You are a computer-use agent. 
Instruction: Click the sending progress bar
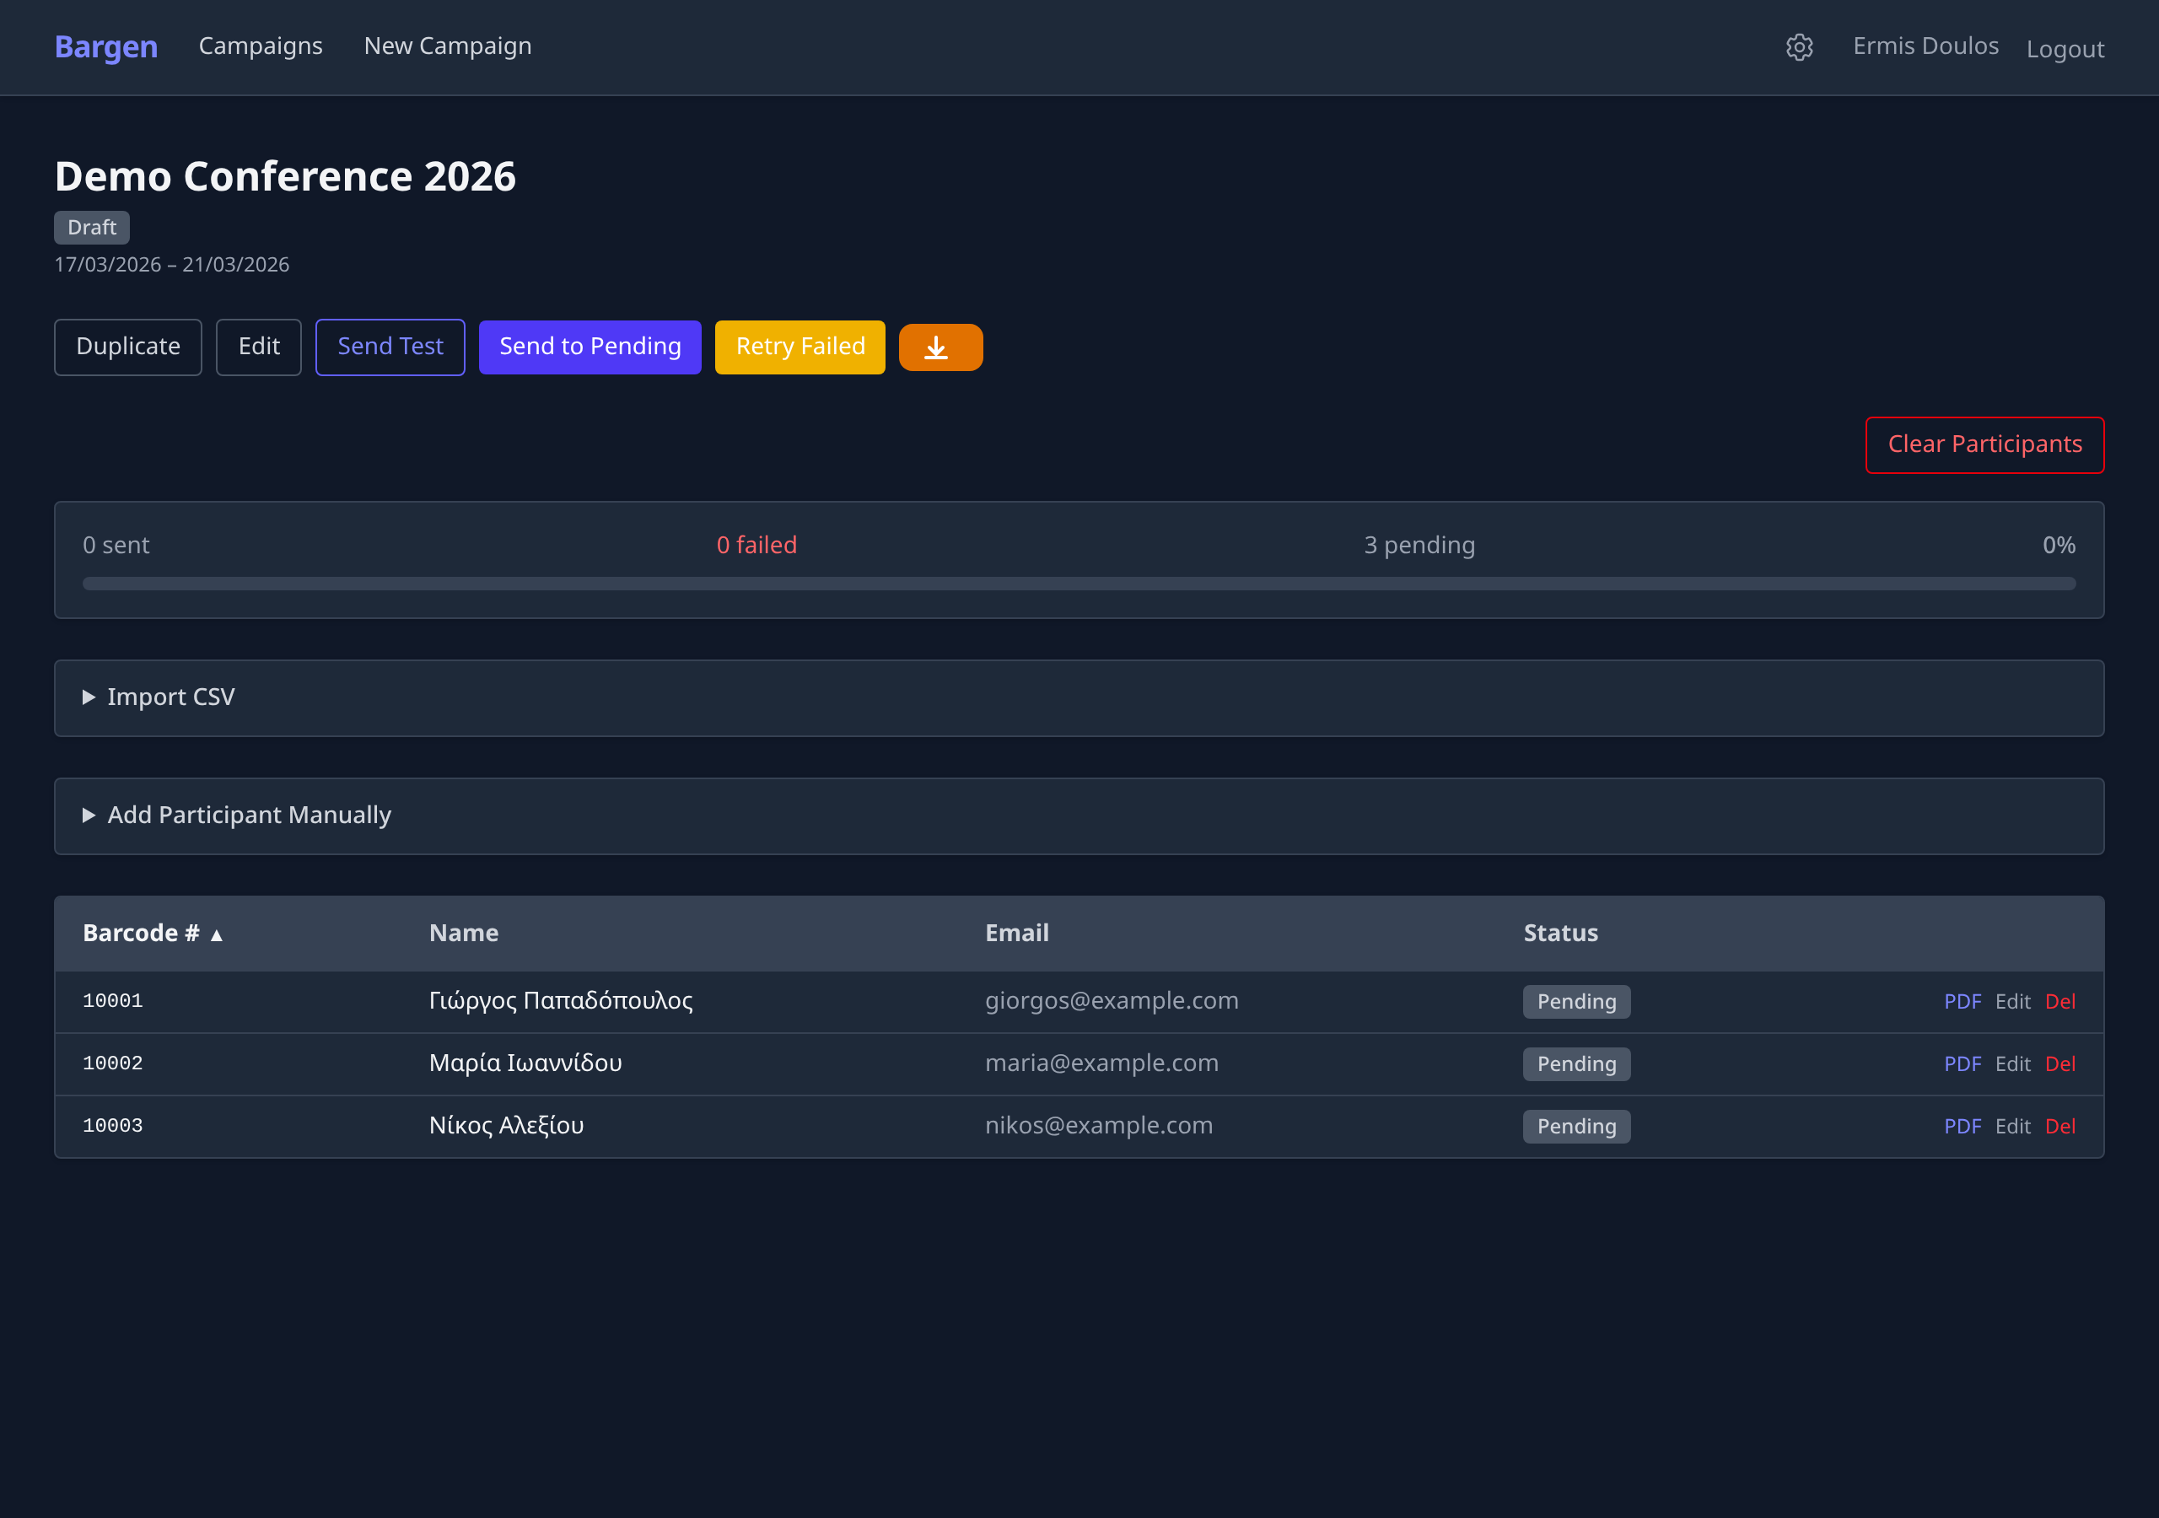click(x=1079, y=584)
